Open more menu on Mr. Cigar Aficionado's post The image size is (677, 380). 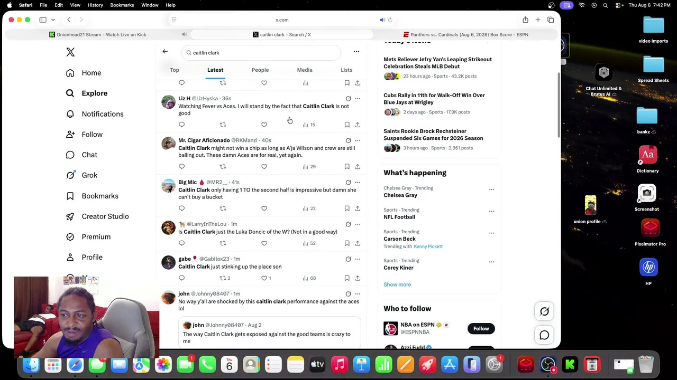(x=358, y=140)
